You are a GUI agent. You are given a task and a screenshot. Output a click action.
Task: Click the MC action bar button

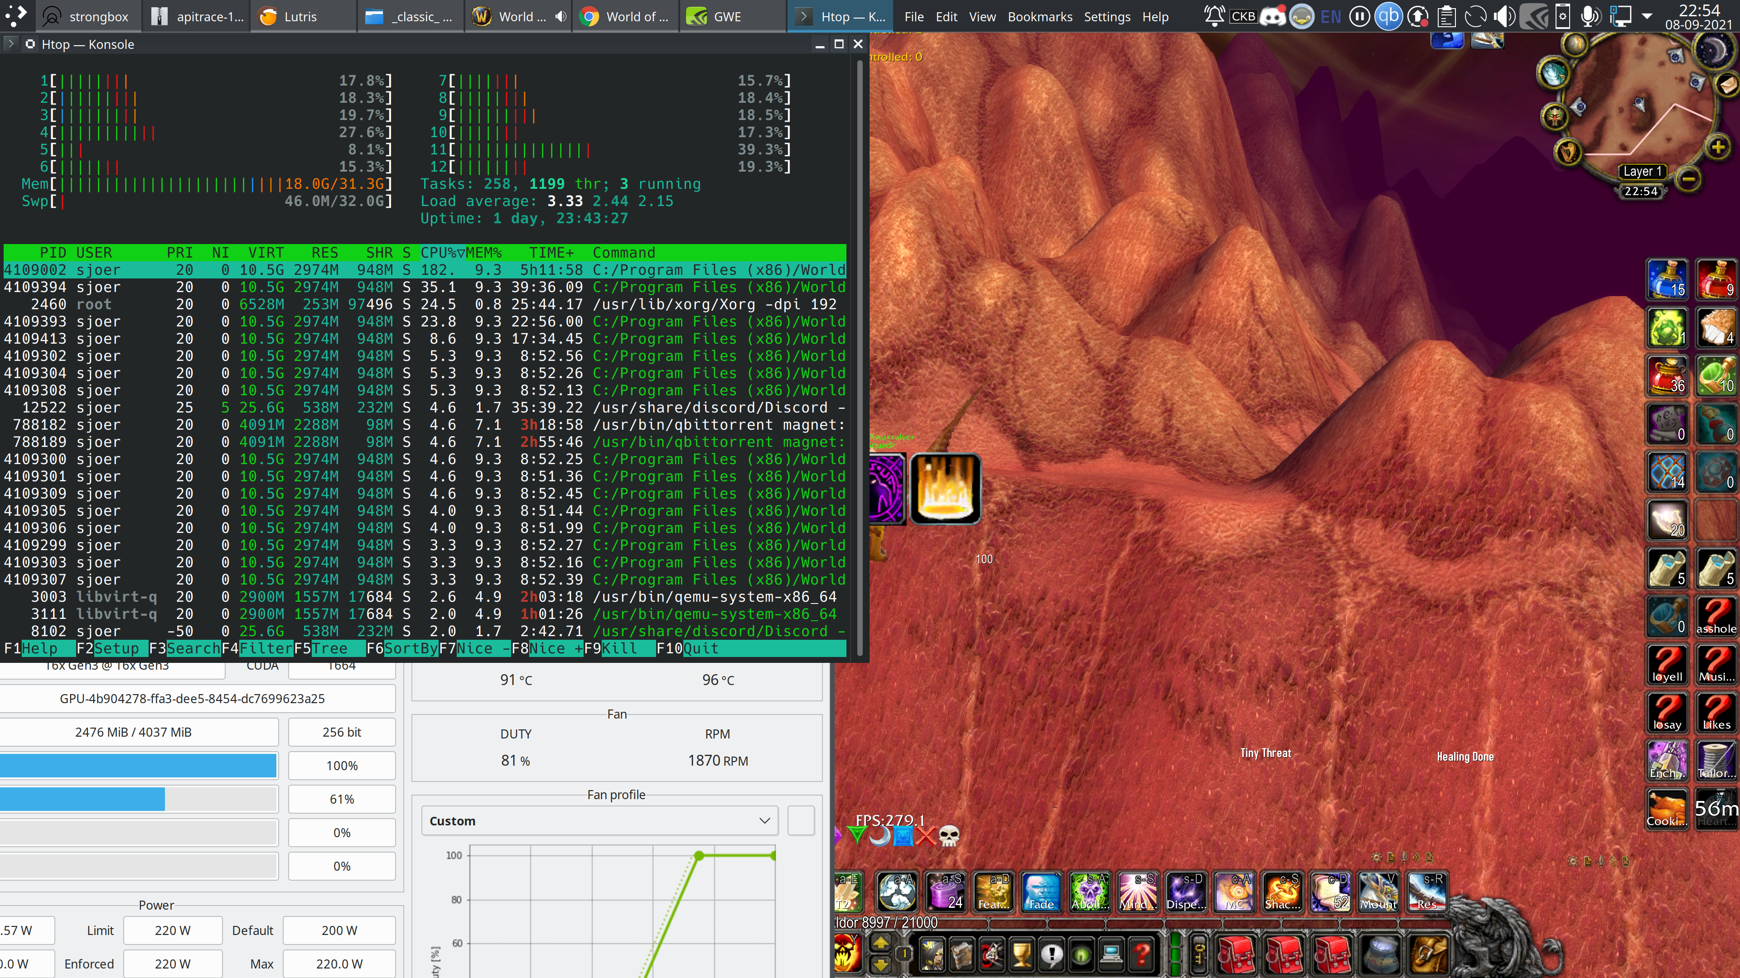click(x=1235, y=892)
